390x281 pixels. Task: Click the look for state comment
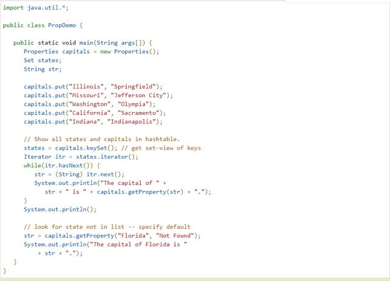(107, 226)
